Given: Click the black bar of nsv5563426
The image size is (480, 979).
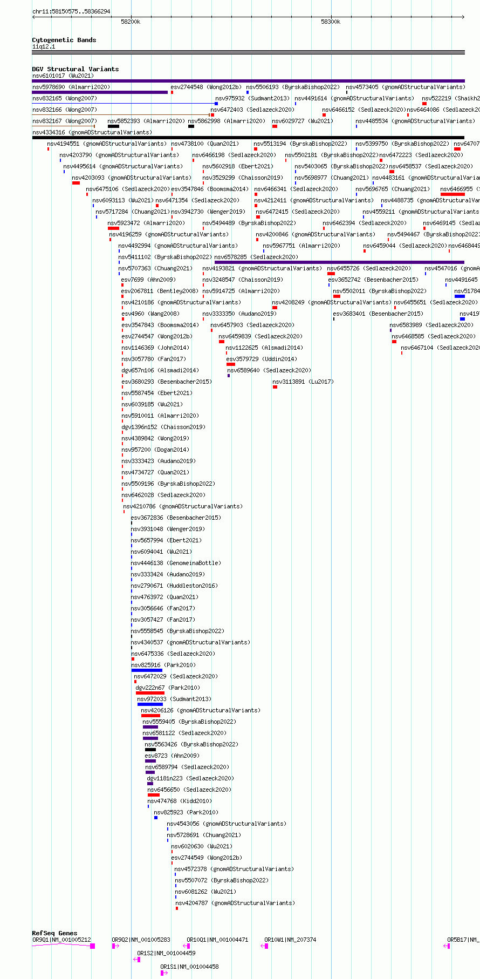Looking at the screenshot, I should click(150, 750).
